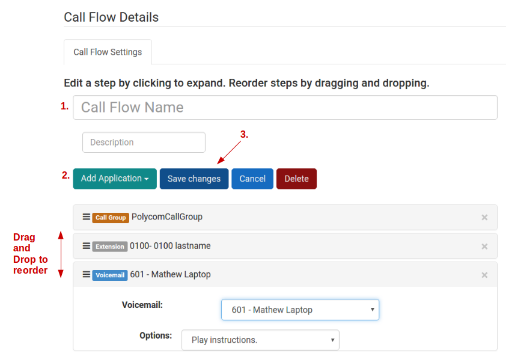The height and width of the screenshot is (359, 506).
Task: Open the Voicemail selection dropdown showing 601
Action: (300, 310)
